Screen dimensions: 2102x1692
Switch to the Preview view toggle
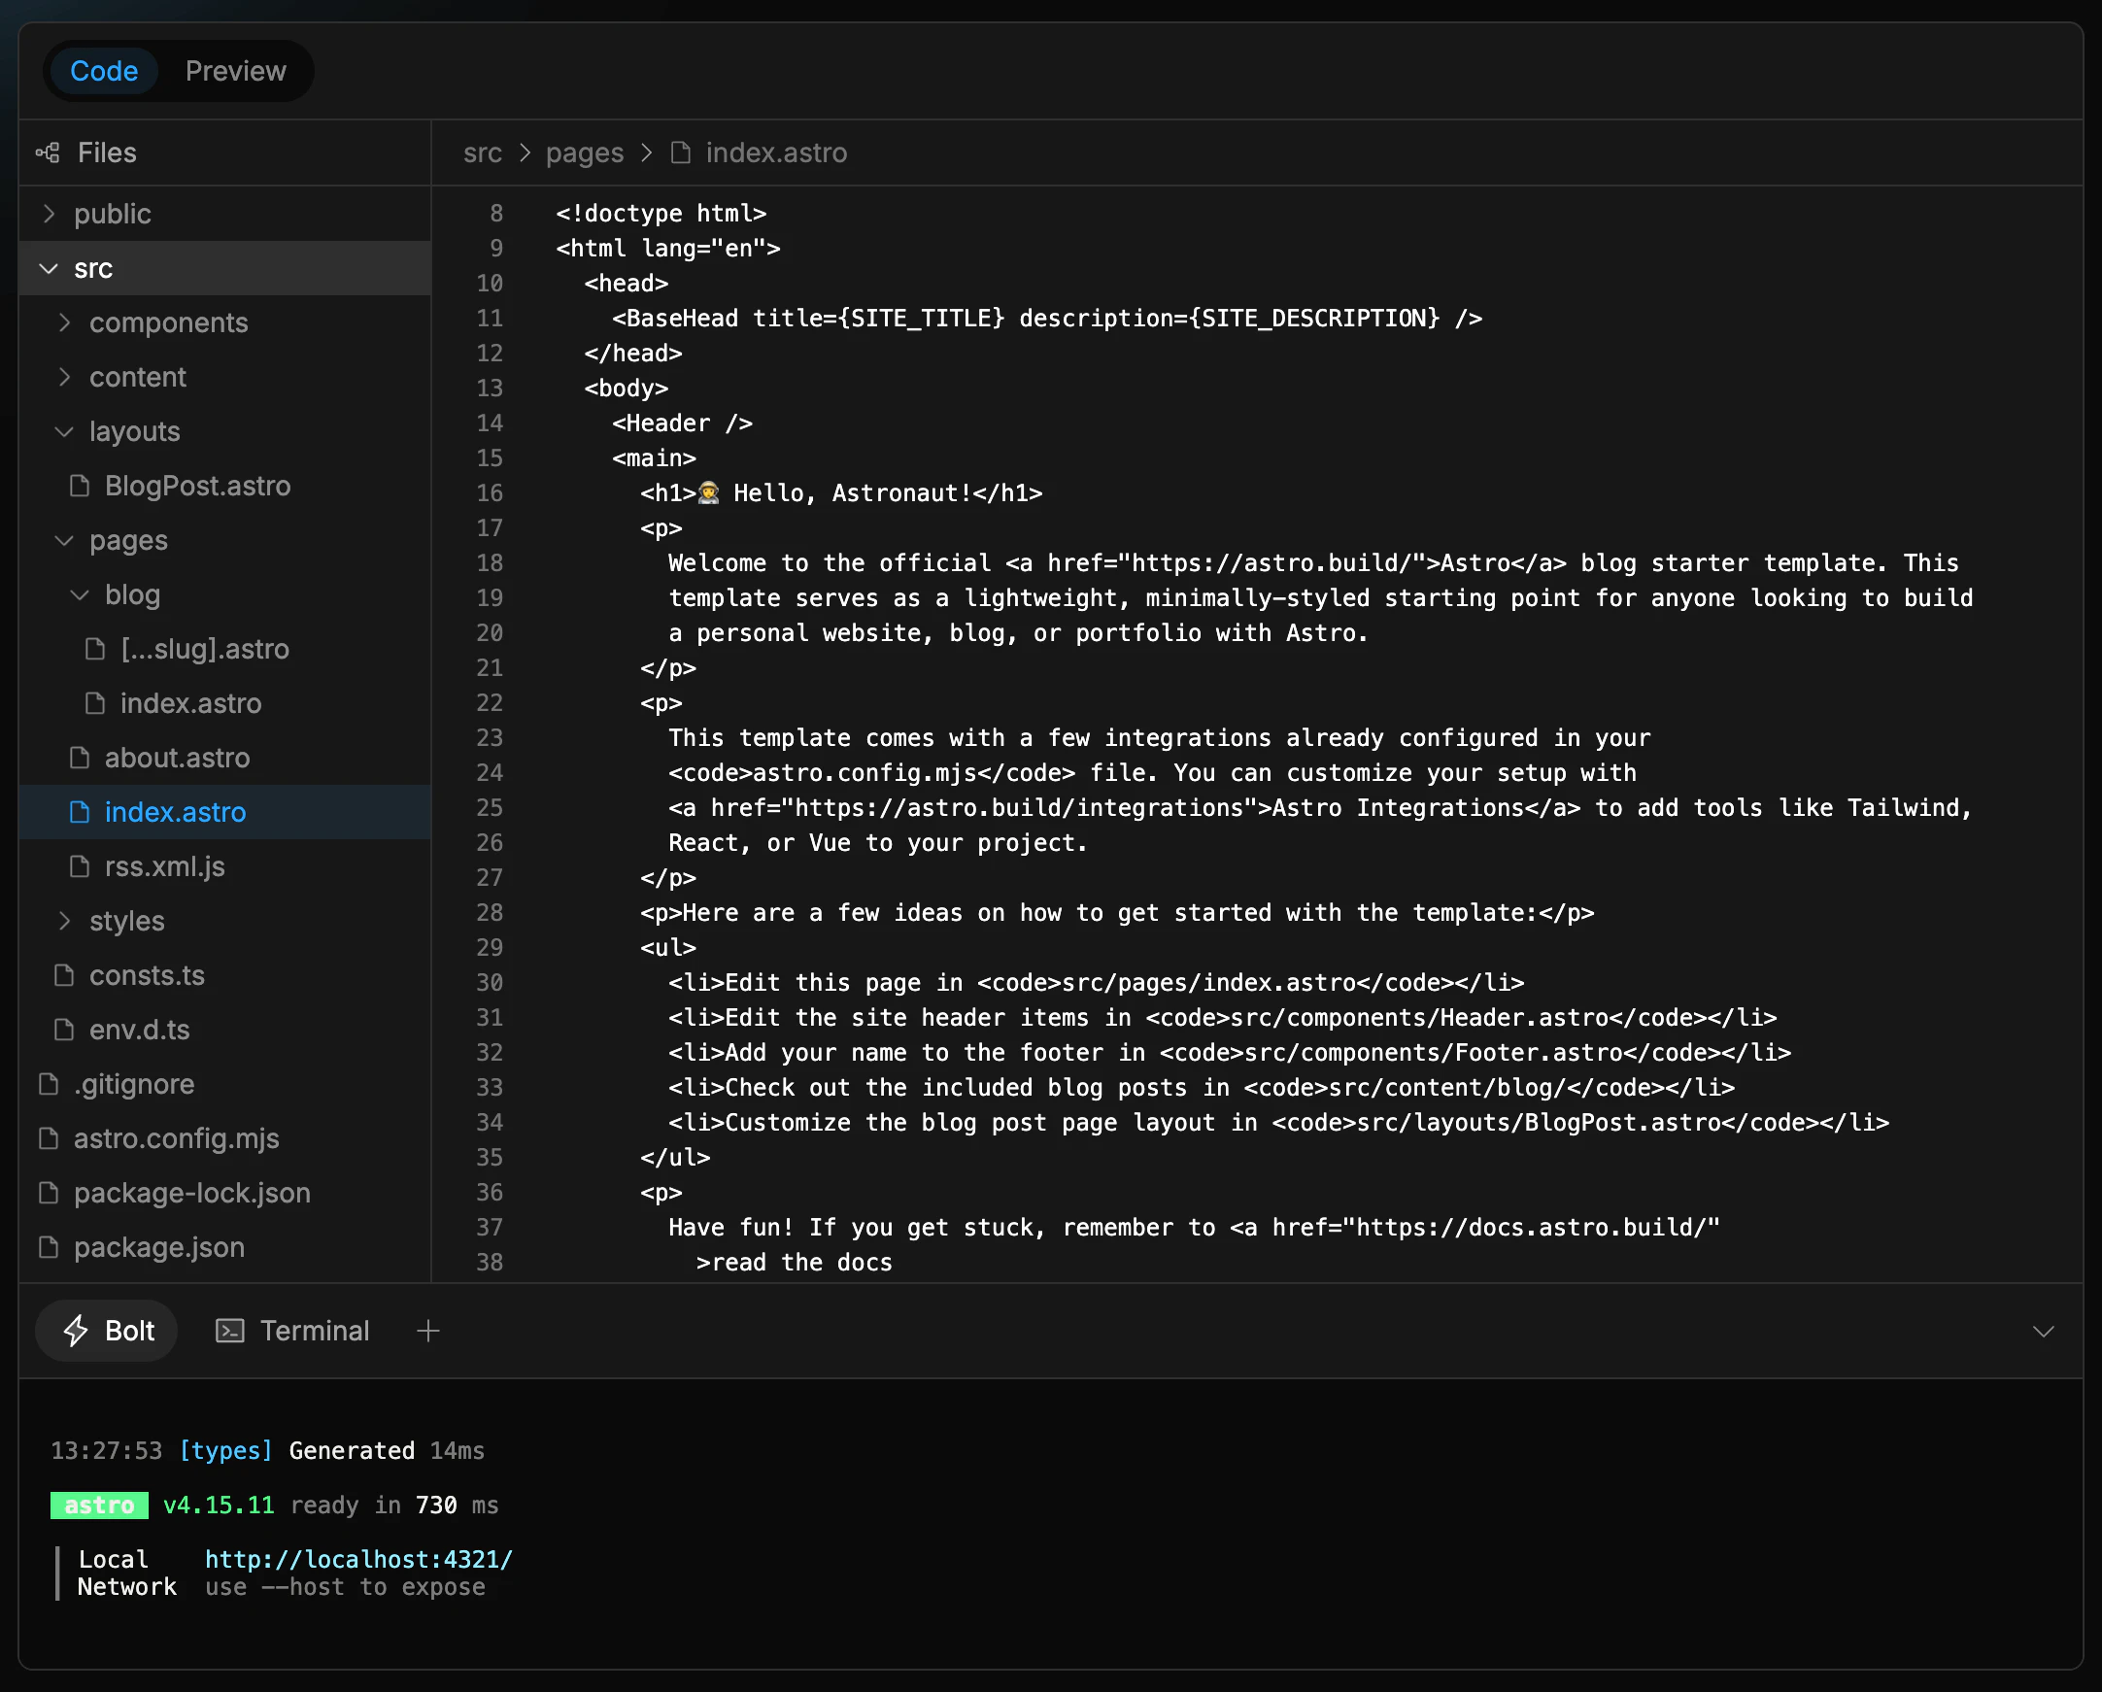(235, 71)
